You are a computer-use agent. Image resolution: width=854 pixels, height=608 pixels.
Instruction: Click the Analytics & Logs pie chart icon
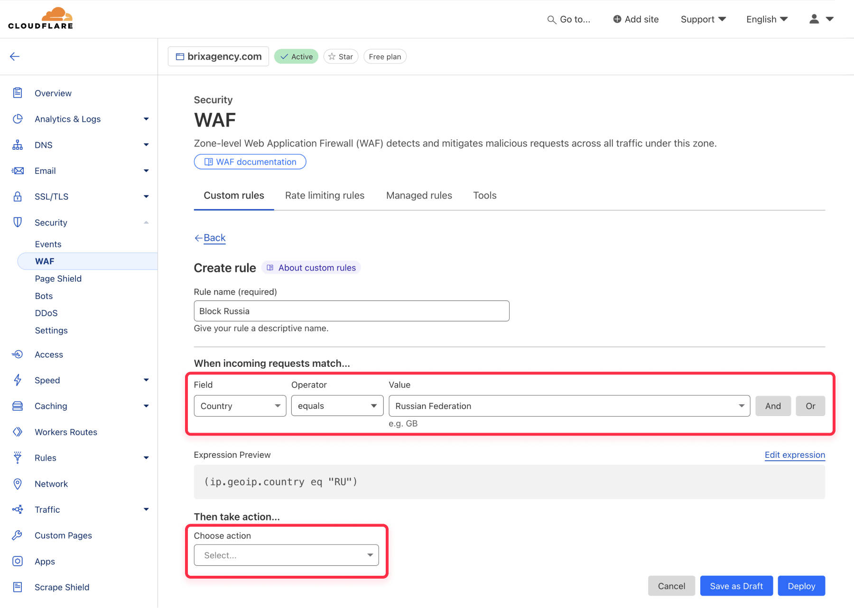click(x=18, y=119)
